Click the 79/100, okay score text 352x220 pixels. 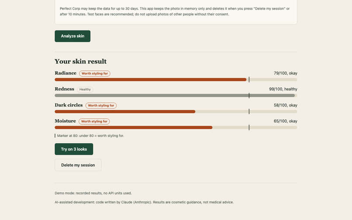285,73
